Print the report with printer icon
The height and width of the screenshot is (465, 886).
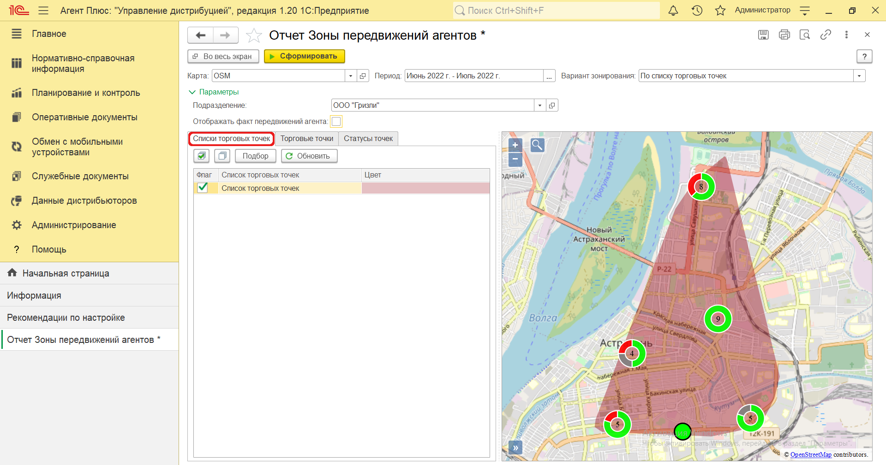tap(784, 35)
